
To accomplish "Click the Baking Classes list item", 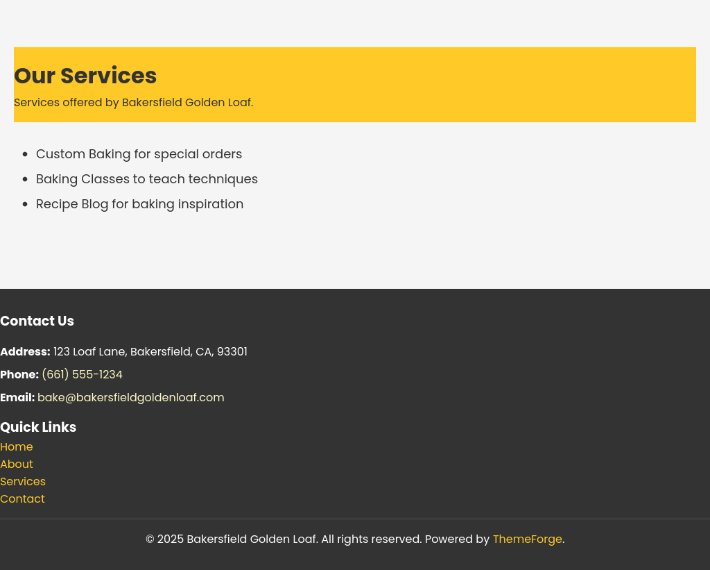I will [146, 179].
